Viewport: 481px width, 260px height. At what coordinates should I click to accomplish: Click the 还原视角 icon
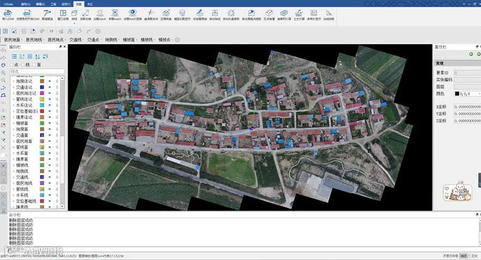click(167, 13)
